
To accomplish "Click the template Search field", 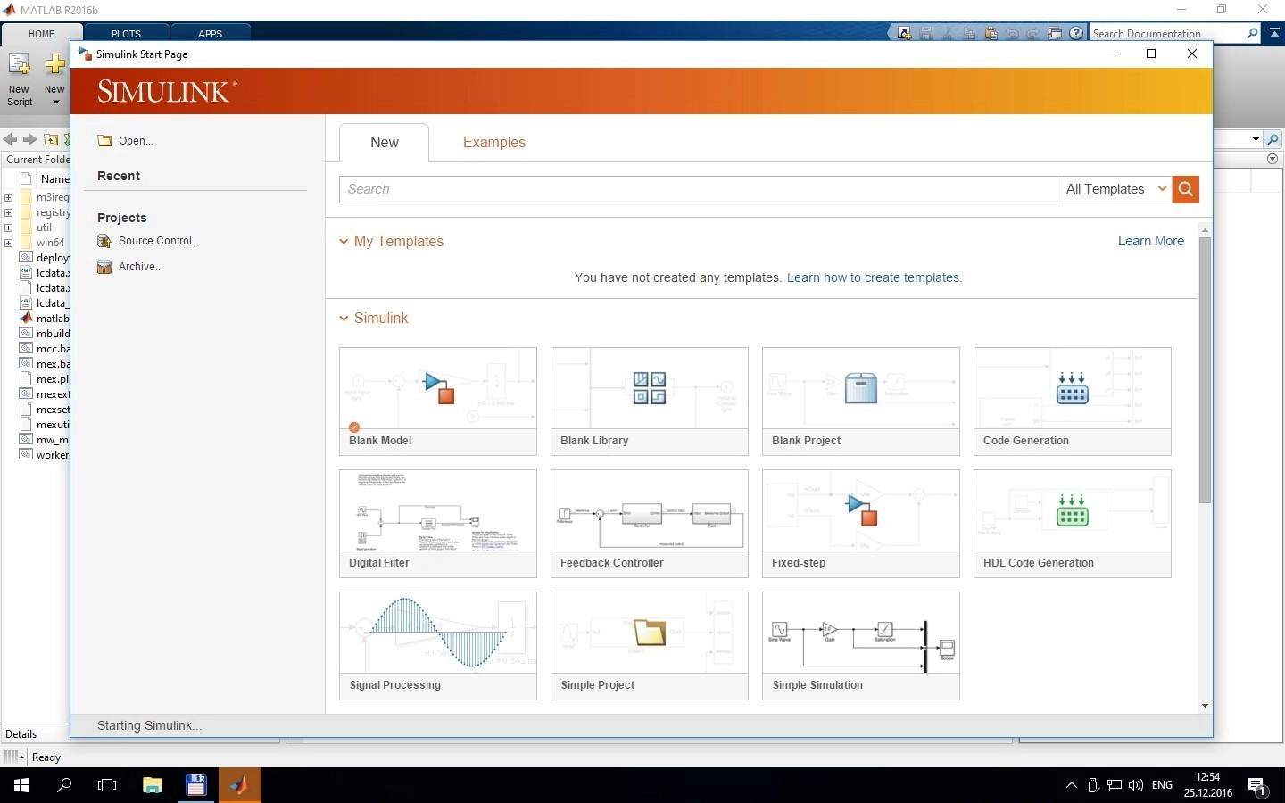I will coord(698,189).
